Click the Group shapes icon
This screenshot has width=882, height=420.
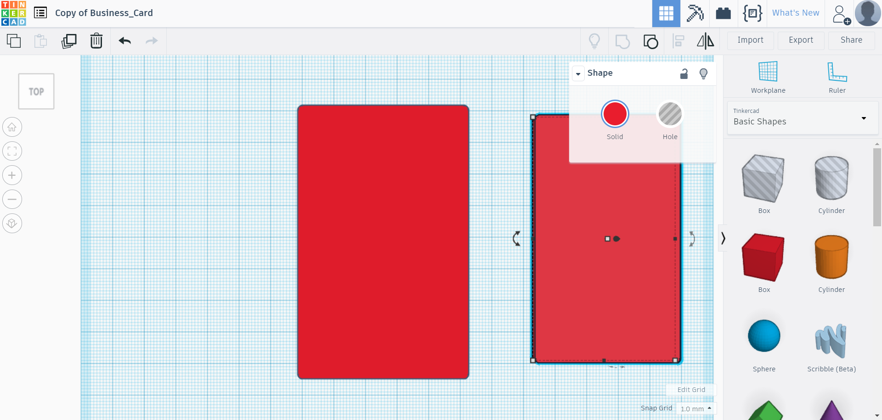[622, 41]
